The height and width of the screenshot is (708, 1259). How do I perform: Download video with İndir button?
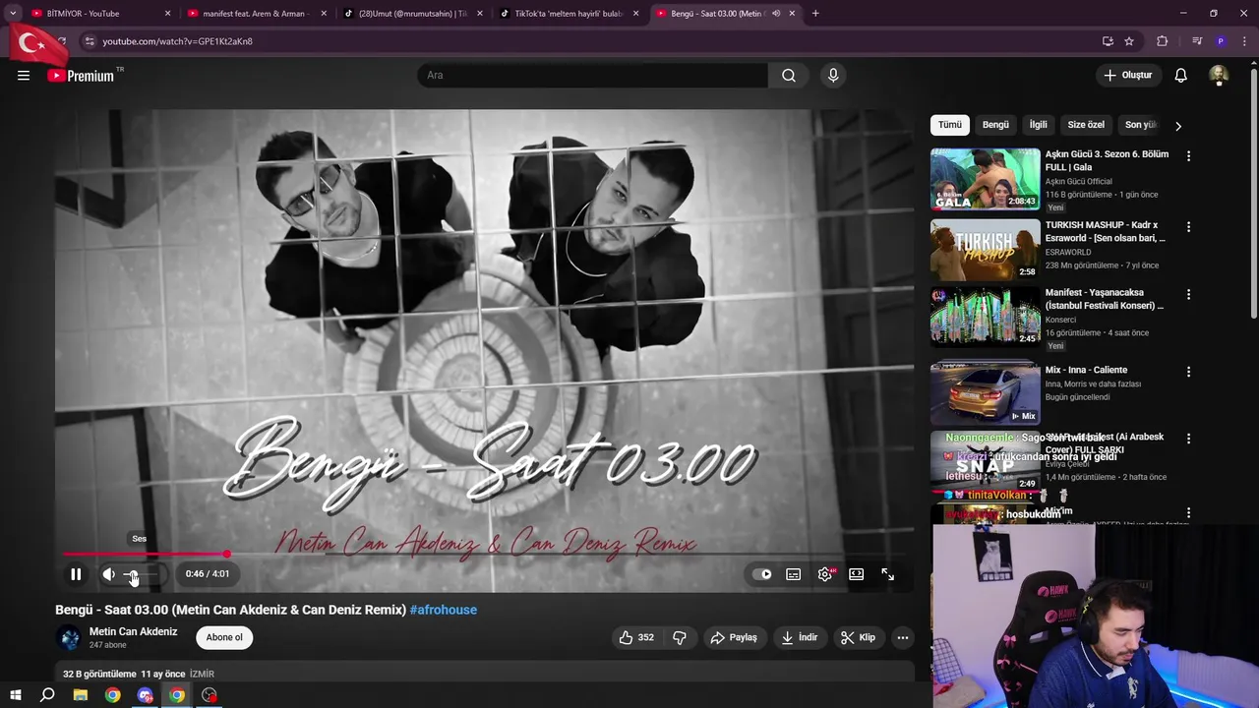799,637
